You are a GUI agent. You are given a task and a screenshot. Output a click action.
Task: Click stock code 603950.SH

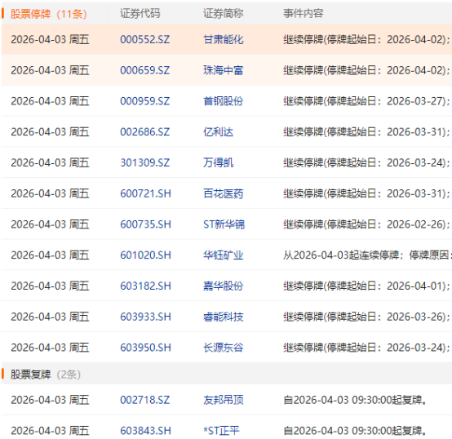coord(145,348)
